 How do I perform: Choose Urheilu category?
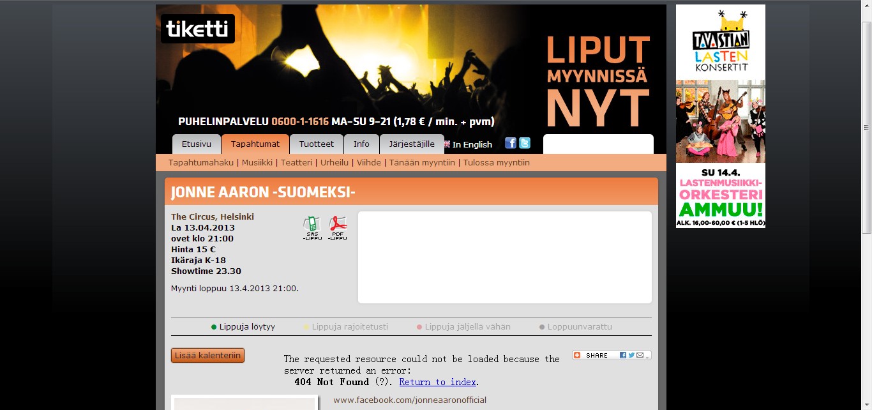click(x=335, y=162)
